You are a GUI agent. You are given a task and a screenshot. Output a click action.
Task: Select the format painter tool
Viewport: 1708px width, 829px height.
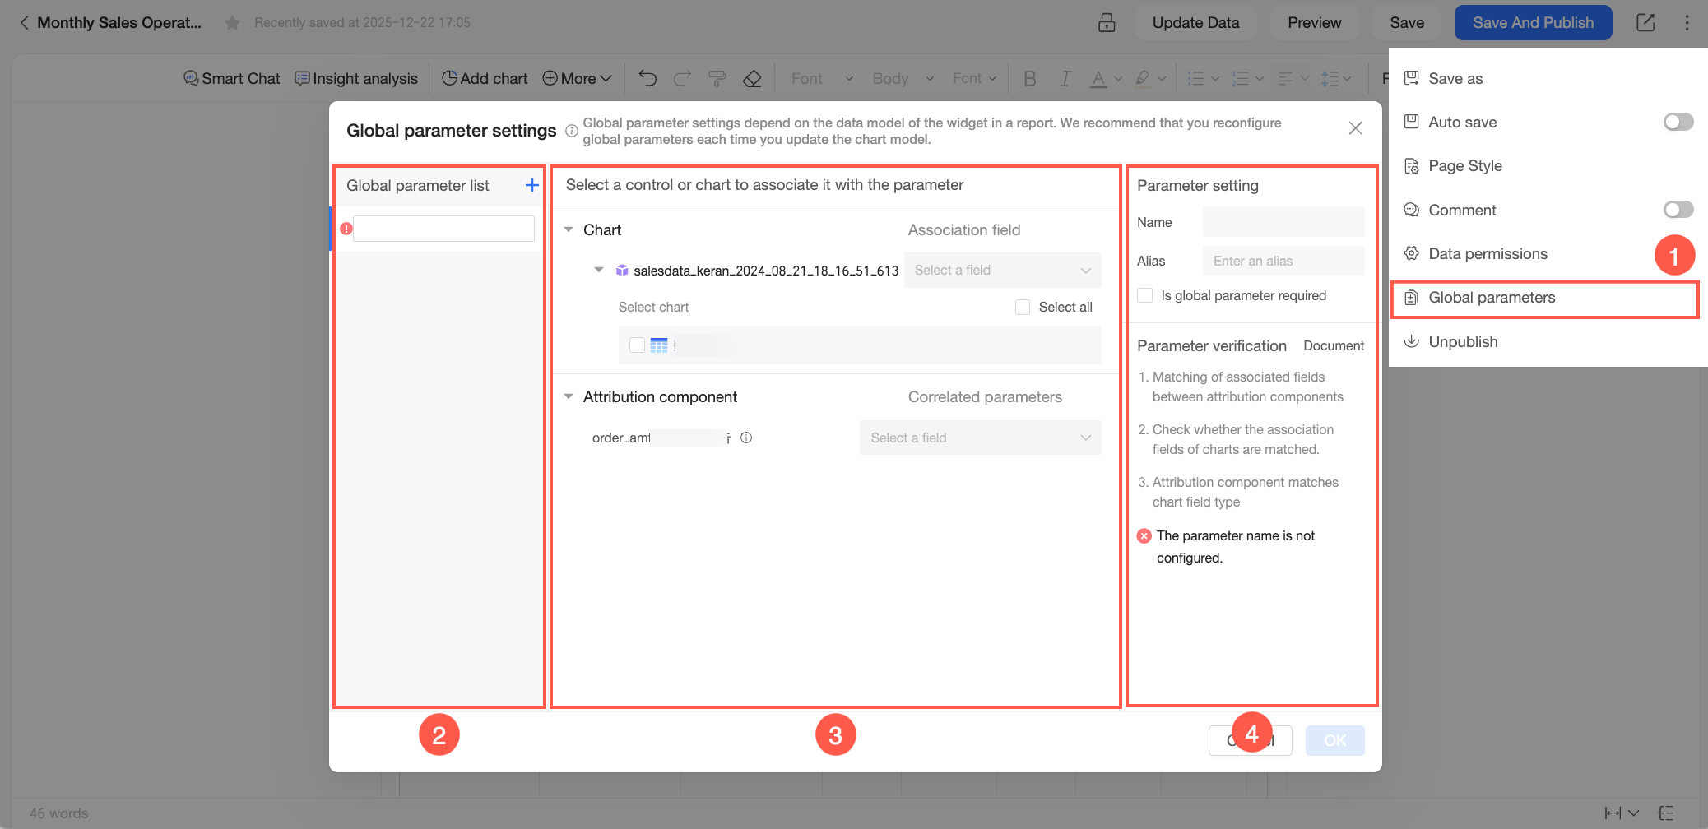pos(717,78)
